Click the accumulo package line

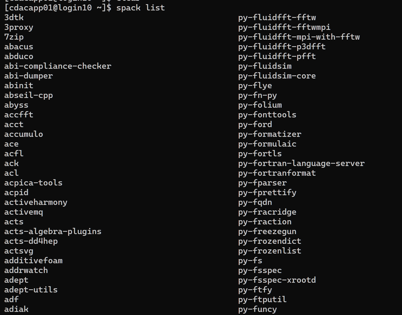24,134
